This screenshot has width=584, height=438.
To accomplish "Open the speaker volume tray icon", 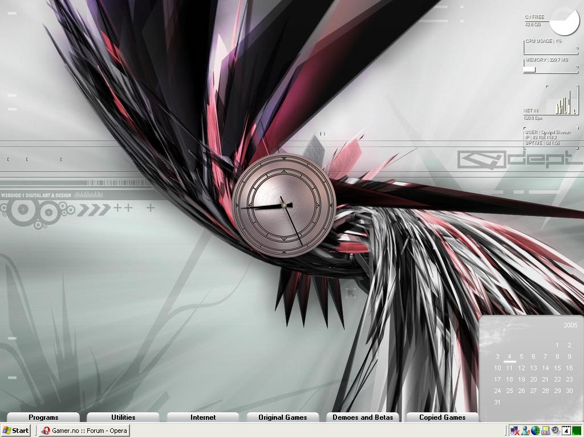I will click(x=555, y=431).
